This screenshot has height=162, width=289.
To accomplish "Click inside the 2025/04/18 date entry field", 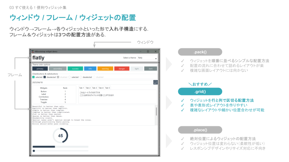I will click(x=90, y=82).
